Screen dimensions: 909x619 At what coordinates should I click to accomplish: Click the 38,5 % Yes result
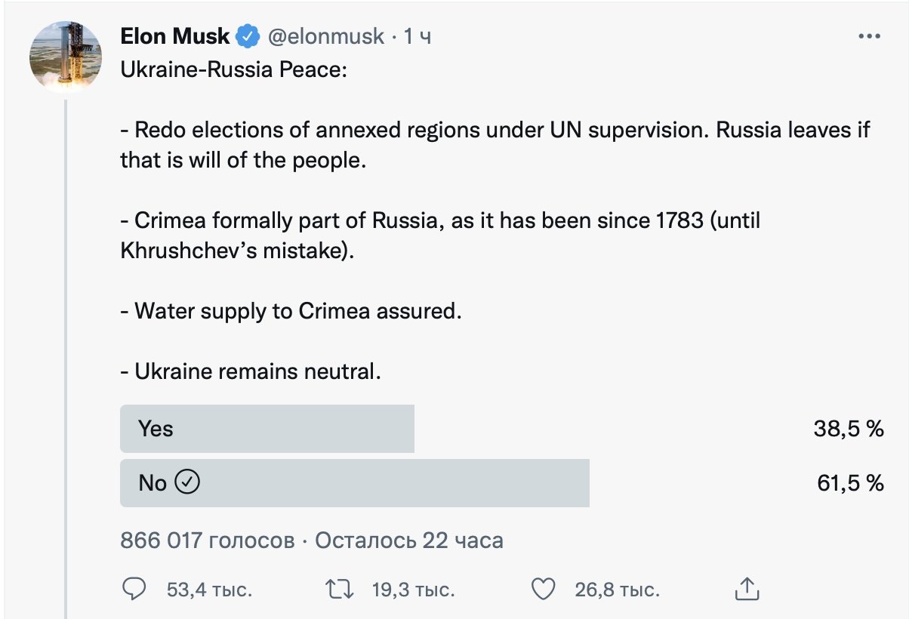pyautogui.click(x=848, y=429)
